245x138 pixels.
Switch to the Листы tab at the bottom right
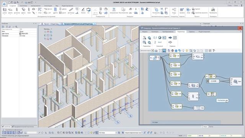(x=211, y=127)
